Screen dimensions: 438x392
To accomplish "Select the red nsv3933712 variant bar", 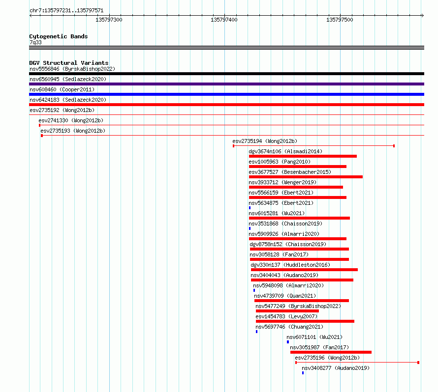I will tap(296, 187).
